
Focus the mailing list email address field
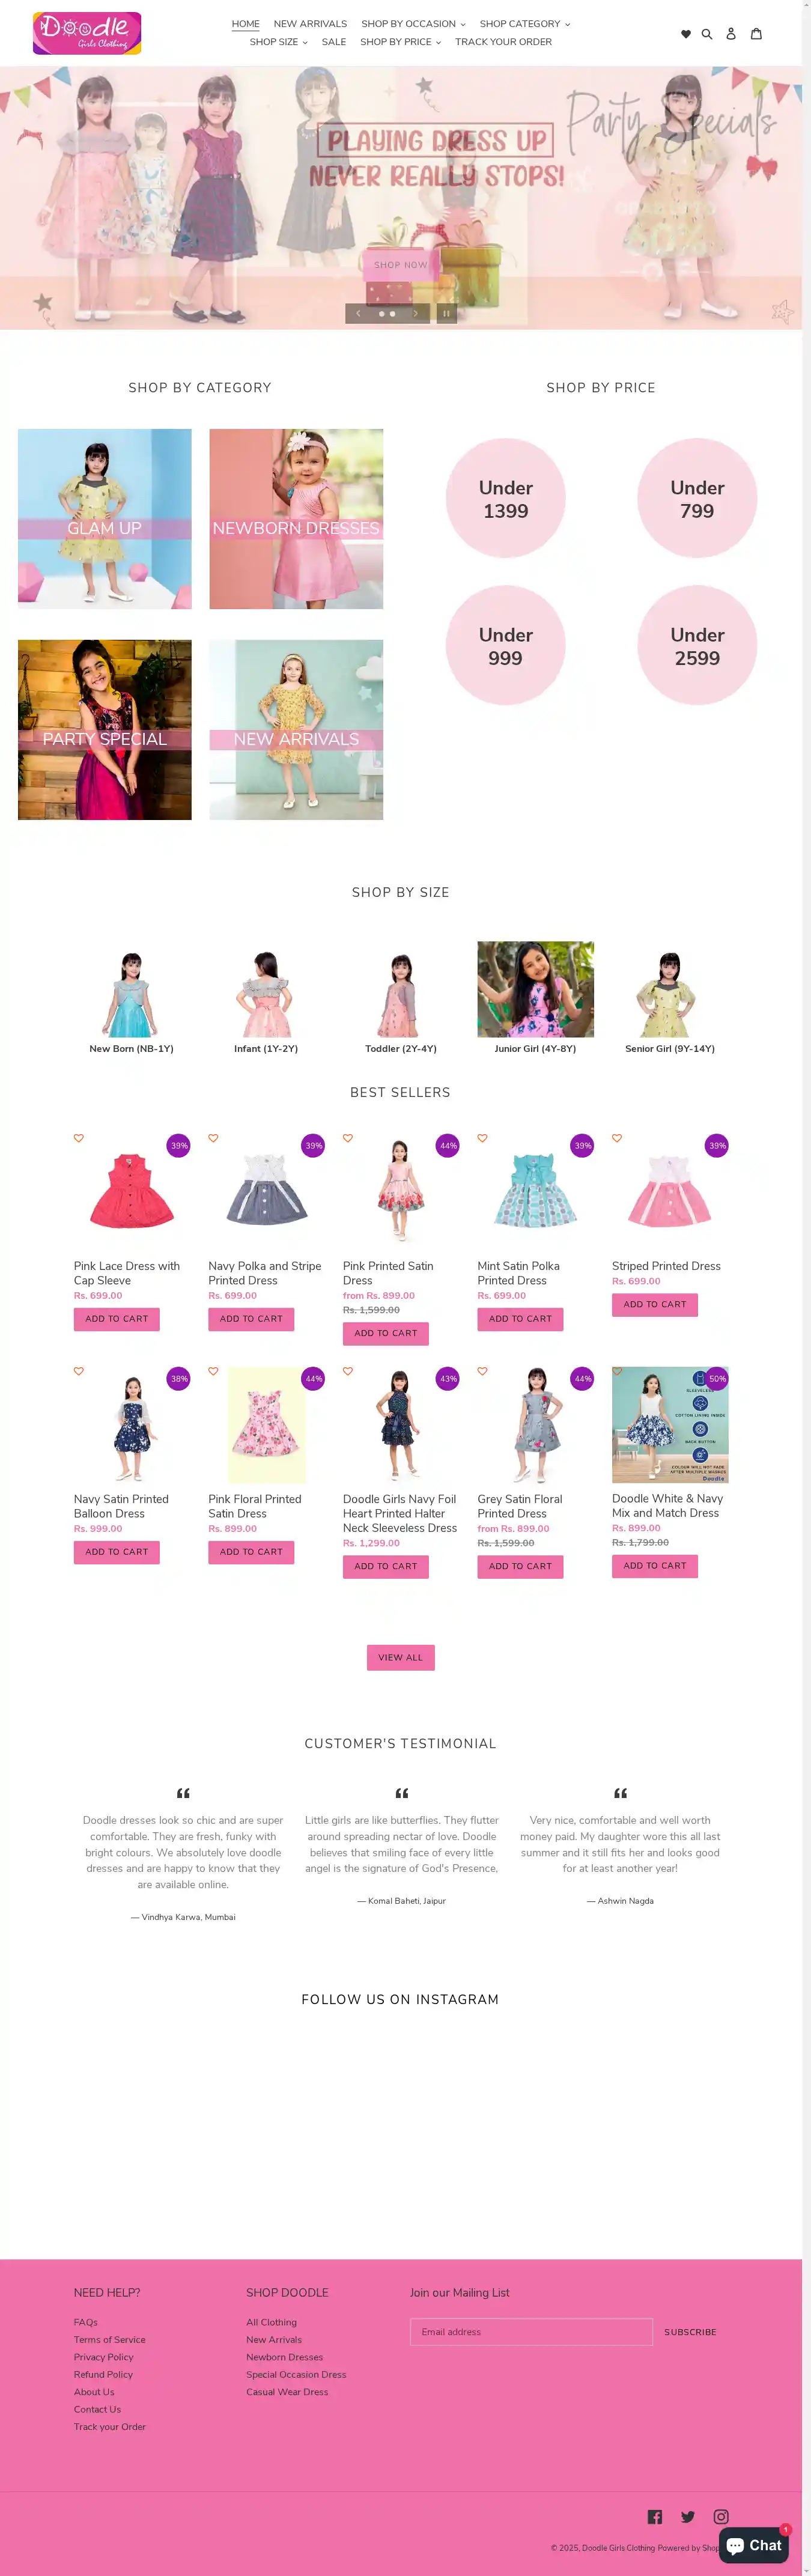[531, 2331]
